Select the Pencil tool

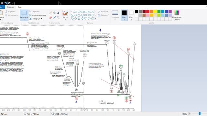point(50,13)
